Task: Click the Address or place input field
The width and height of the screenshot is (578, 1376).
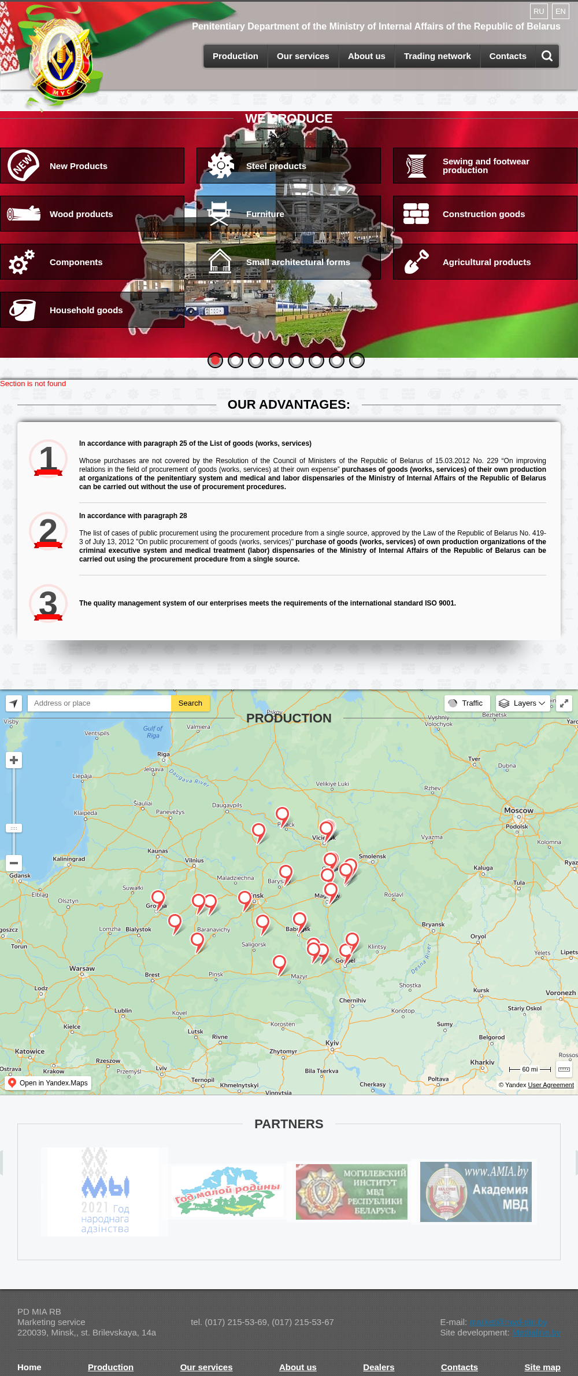Action: point(99,703)
